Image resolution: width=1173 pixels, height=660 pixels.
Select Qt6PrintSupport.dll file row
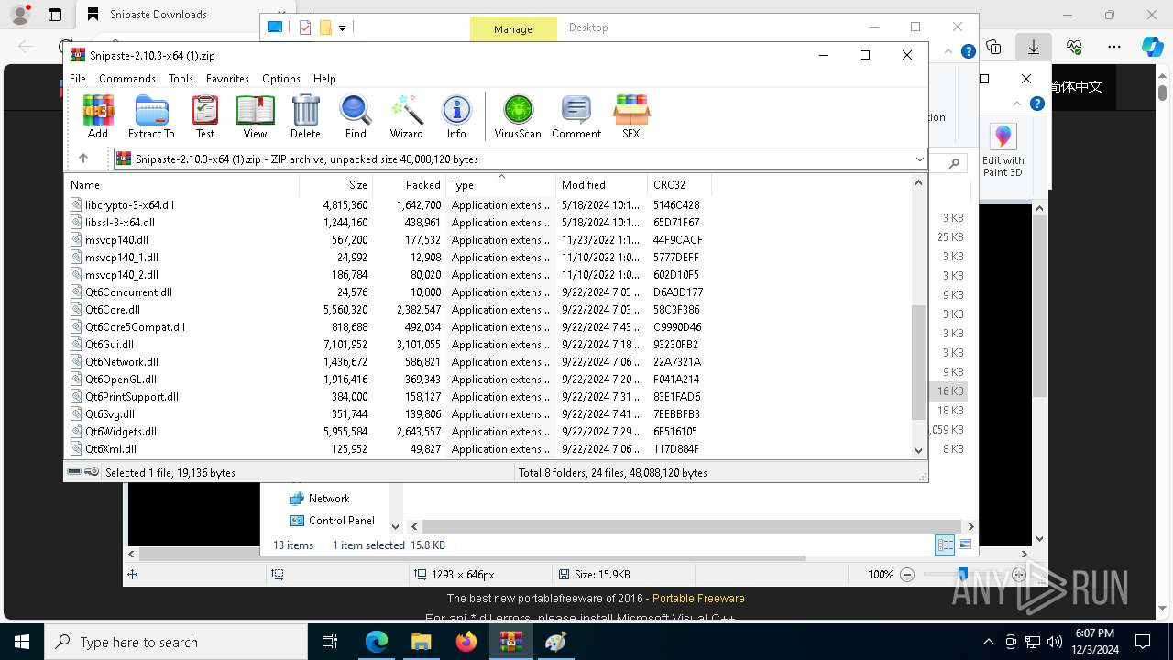click(x=488, y=397)
